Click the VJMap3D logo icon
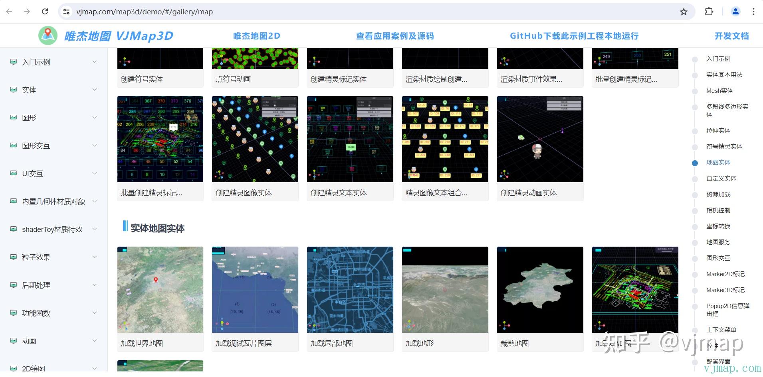 point(48,35)
